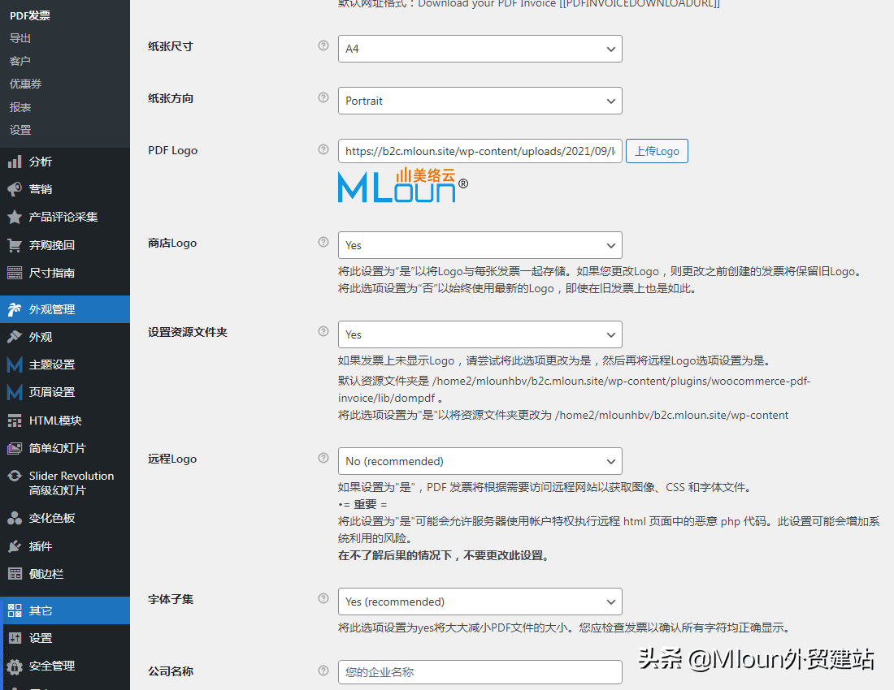Open the 字体子集 font subset selector

pyautogui.click(x=480, y=602)
